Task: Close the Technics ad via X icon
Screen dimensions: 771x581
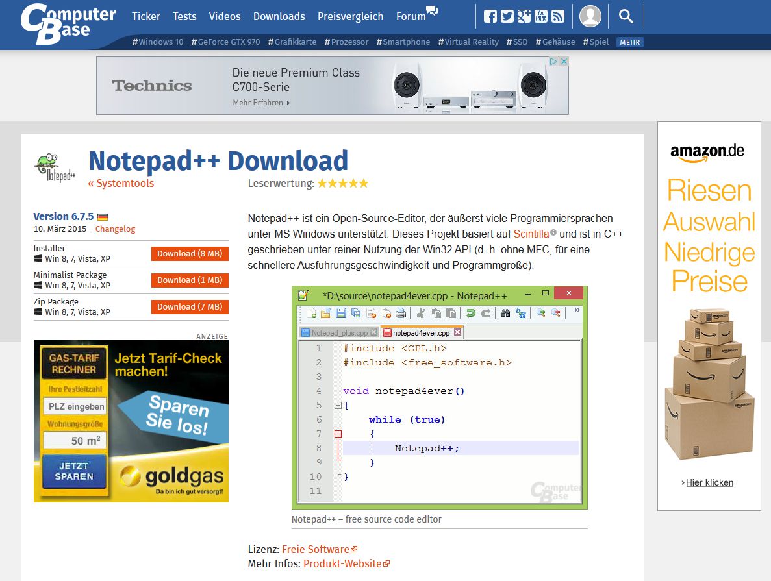Action: pyautogui.click(x=564, y=62)
